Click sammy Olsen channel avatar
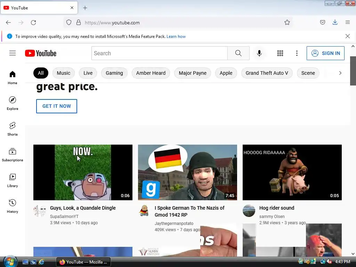Image resolution: width=356 pixels, height=267 pixels. pyautogui.click(x=249, y=211)
